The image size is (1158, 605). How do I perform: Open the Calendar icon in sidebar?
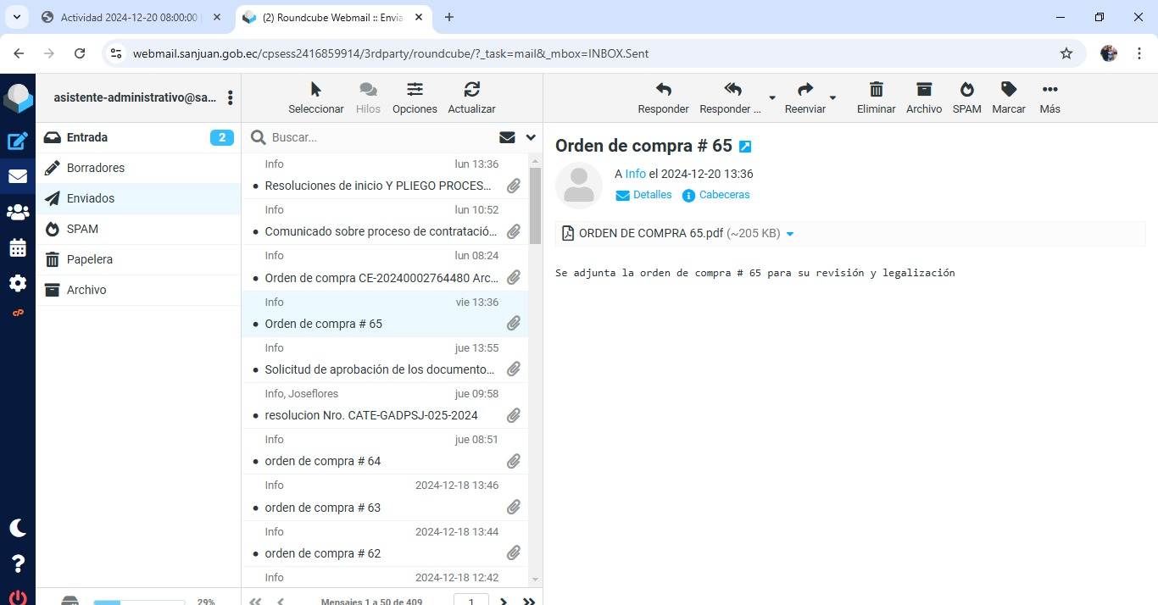pyautogui.click(x=18, y=248)
